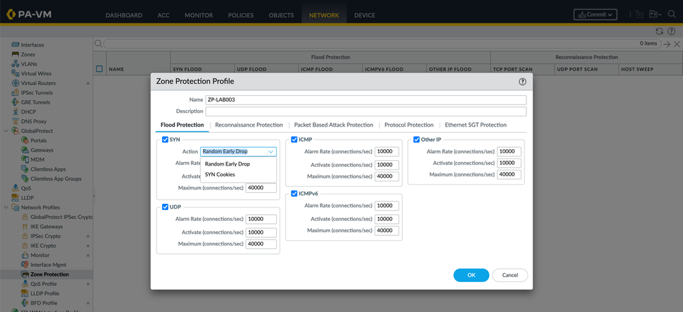Click the IPSec Tunnels sidebar icon
Viewport: 683px width, 312px height.
15,92
